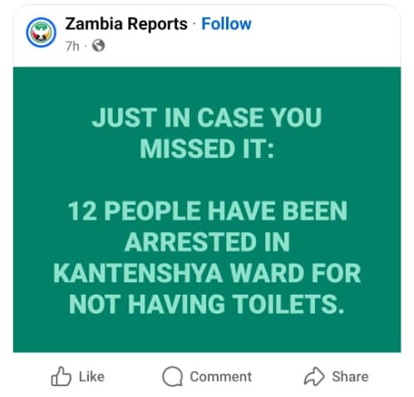
Task: Click the '12 PEOPLE HAVE BEEN' line
Action: point(207,211)
